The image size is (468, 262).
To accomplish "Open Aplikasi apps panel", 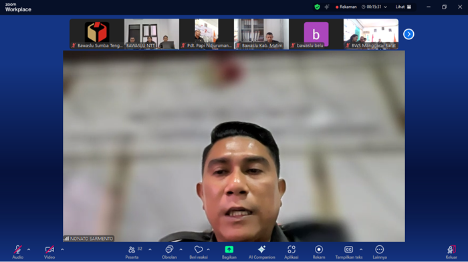I will (291, 252).
